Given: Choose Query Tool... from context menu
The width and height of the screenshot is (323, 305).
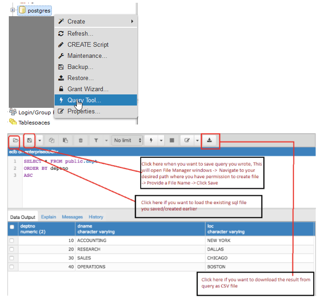Looking at the screenshot, I should (84, 100).
